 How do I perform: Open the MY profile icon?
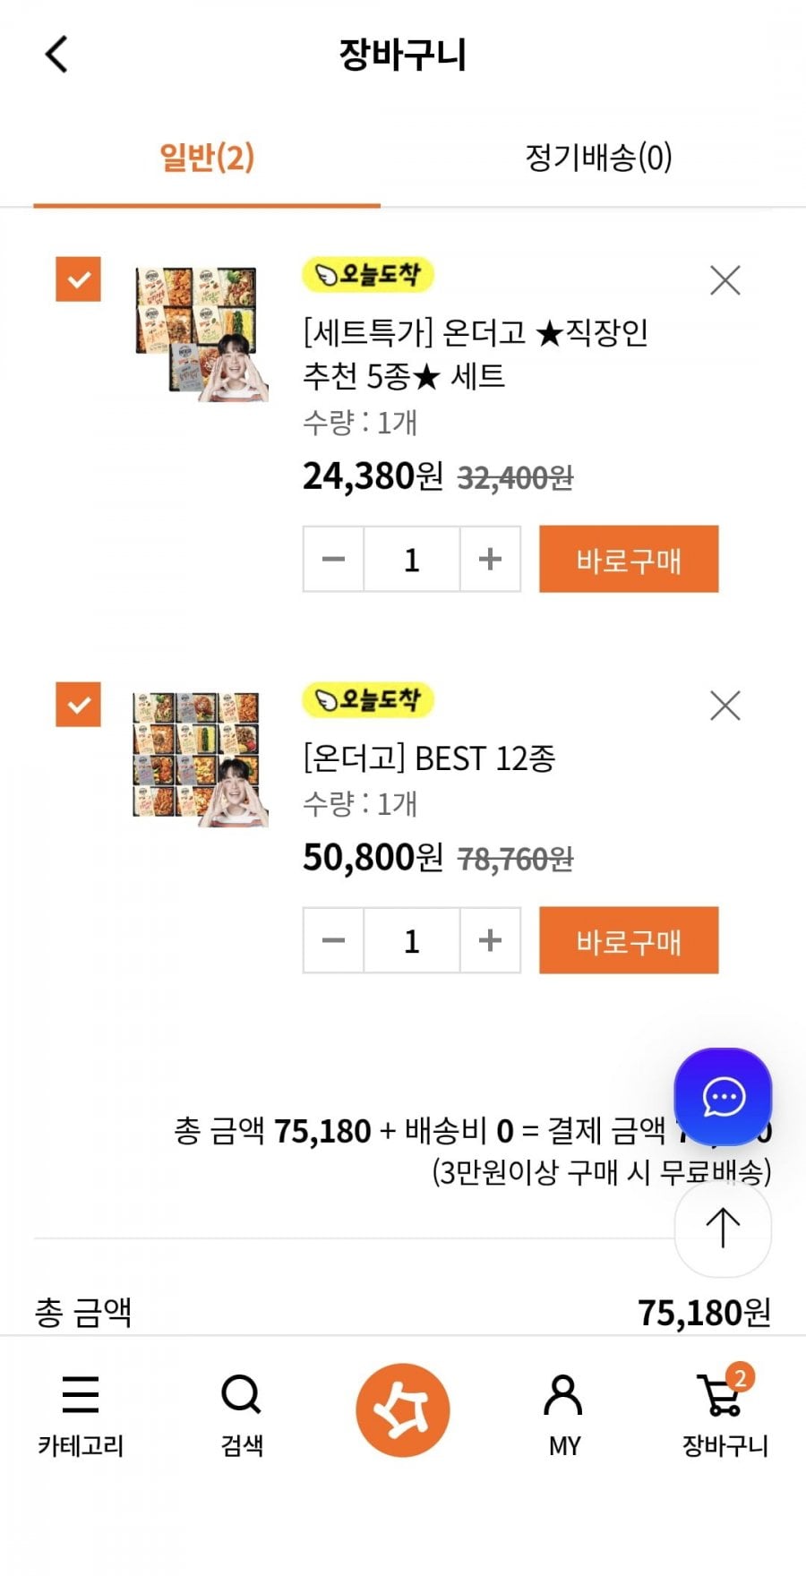(563, 1411)
